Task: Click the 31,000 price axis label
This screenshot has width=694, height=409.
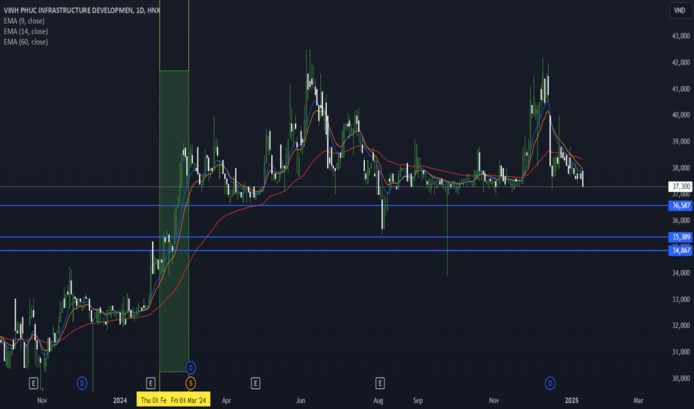Action: pos(681,352)
